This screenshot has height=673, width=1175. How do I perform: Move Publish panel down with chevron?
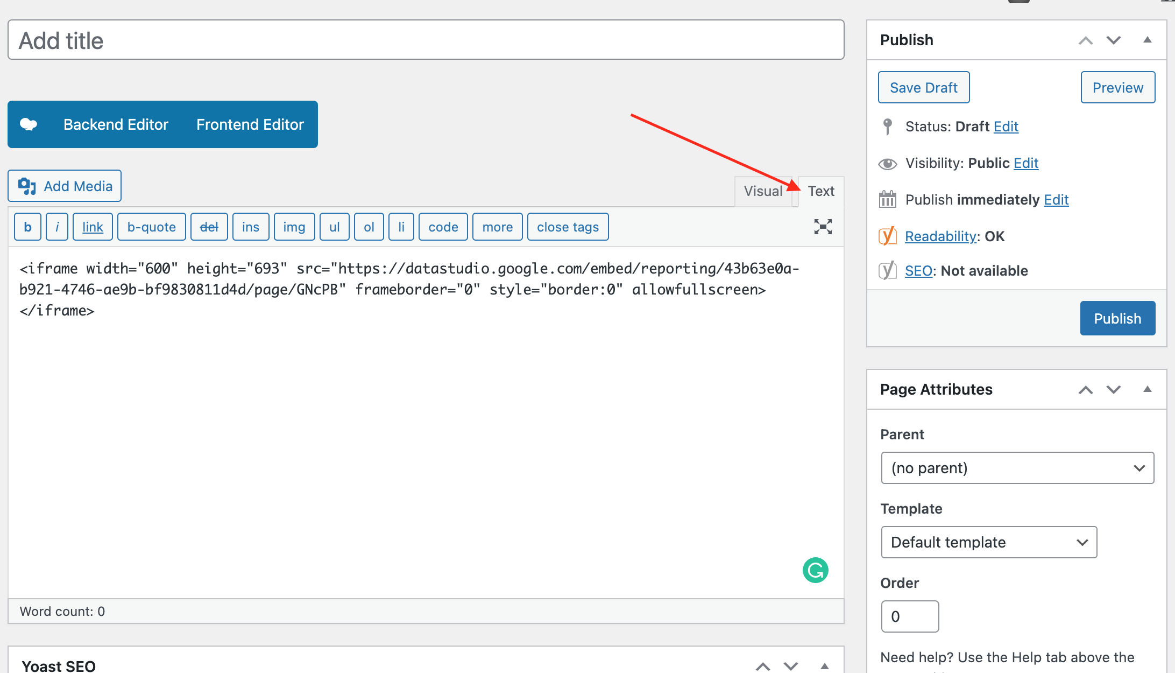pyautogui.click(x=1113, y=40)
